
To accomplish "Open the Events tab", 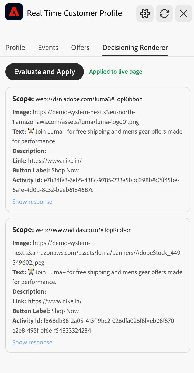I will 48,48.
